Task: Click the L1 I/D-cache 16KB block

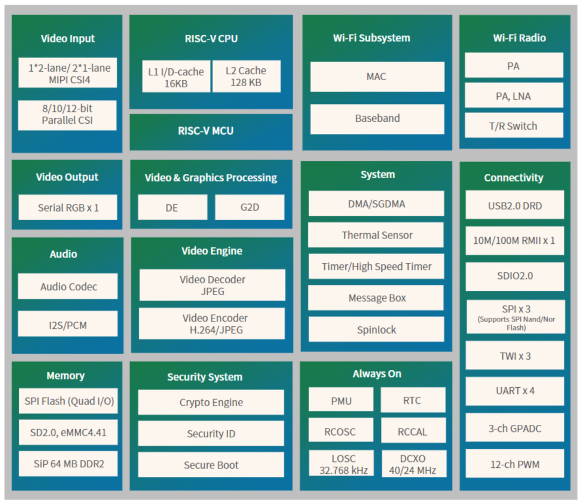Action: 176,76
